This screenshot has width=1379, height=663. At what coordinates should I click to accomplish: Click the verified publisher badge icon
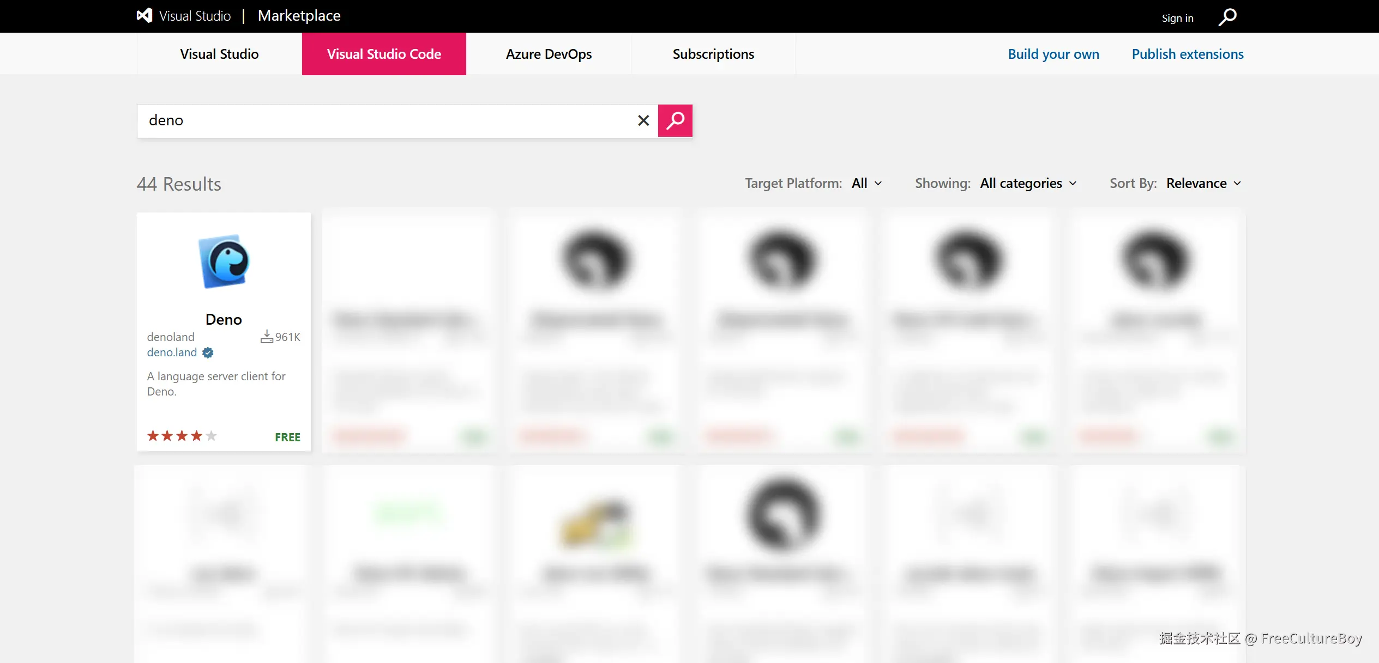pos(208,352)
